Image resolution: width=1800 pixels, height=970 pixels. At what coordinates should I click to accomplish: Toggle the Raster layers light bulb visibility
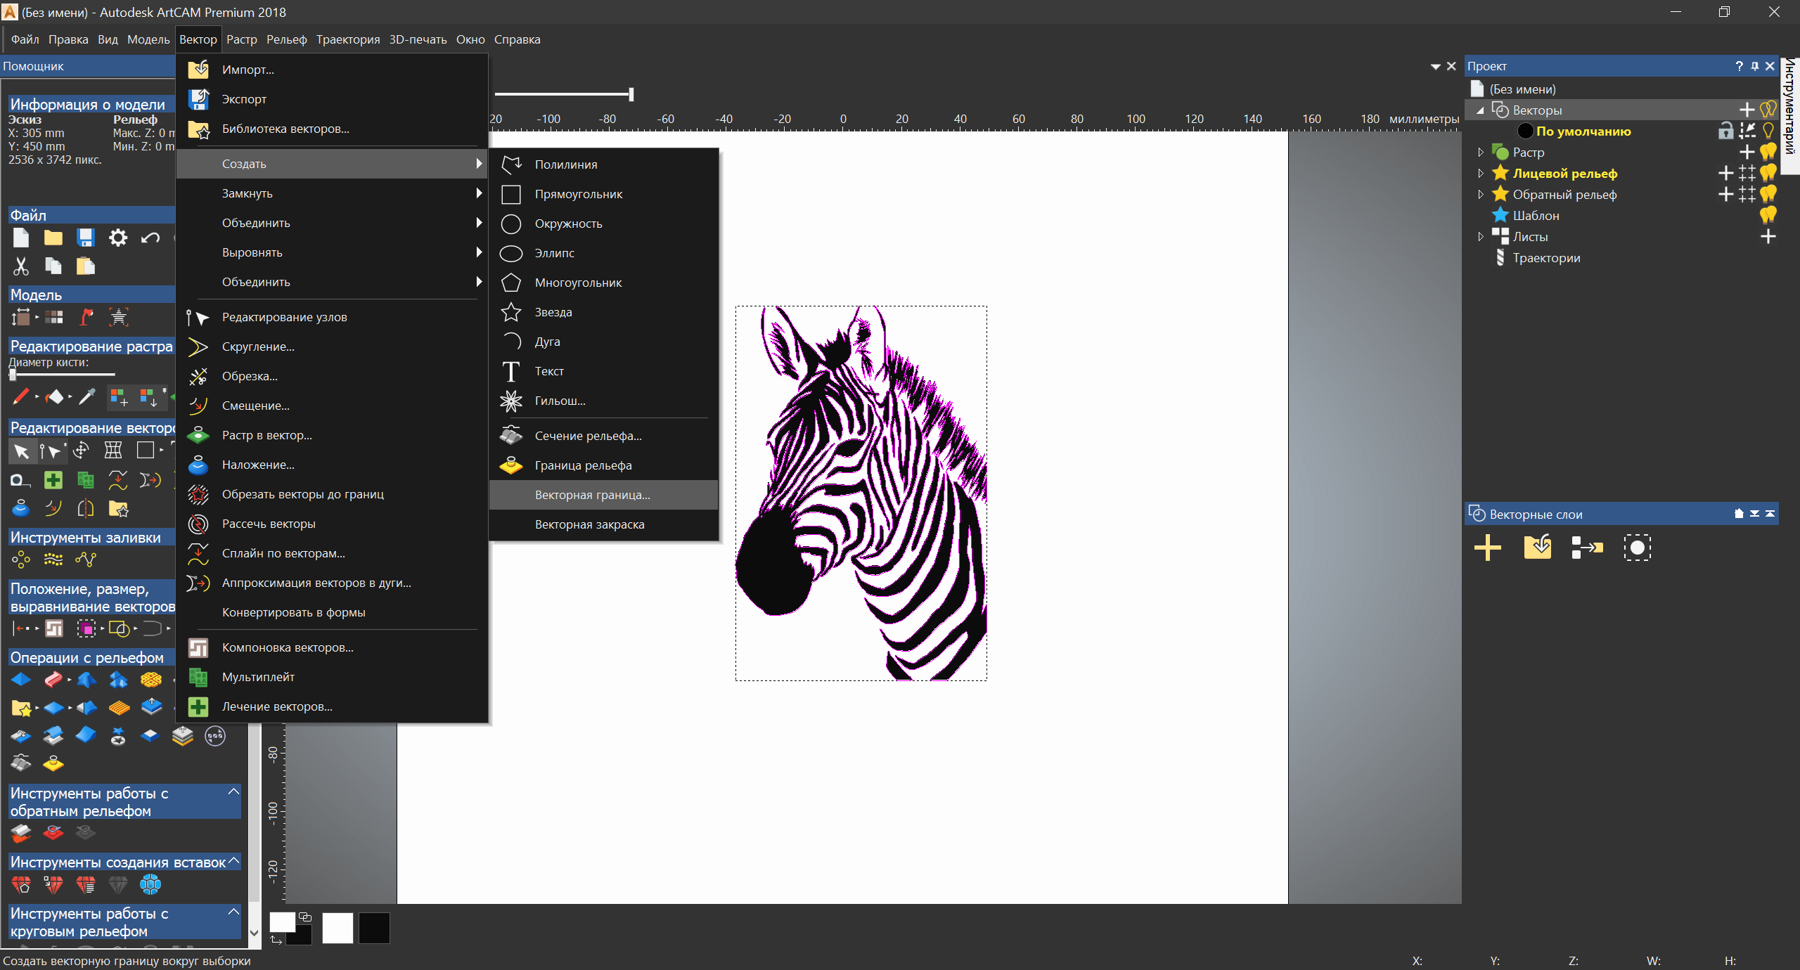point(1768,152)
